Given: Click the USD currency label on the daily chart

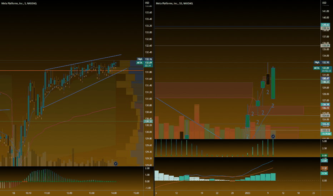Looking at the screenshot, I should (324, 3).
